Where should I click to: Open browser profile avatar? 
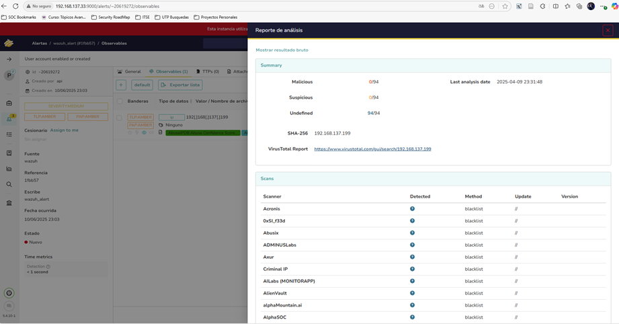(x=591, y=6)
